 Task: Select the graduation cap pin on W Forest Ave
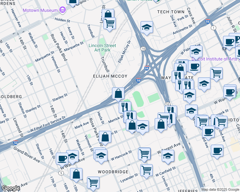pyautogui.click(x=168, y=156)
